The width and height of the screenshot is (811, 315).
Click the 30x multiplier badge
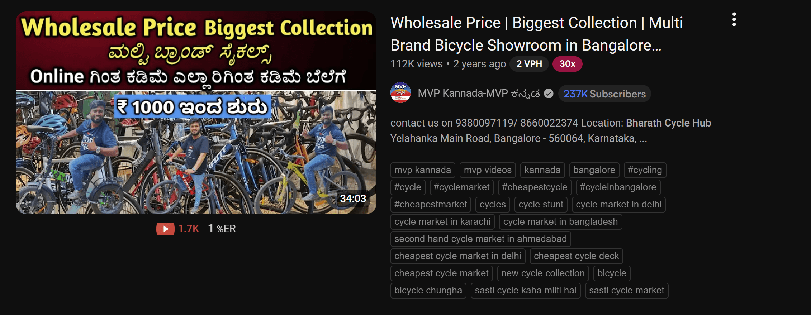pos(568,64)
